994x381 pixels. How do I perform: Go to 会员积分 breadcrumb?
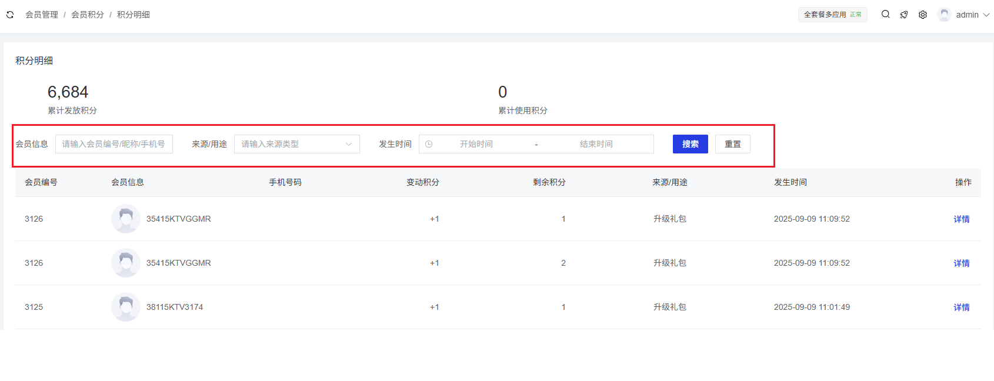click(x=88, y=15)
